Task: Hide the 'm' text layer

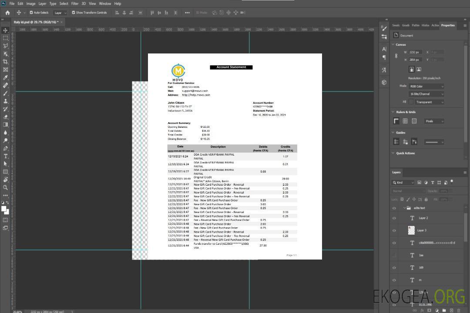Action: (x=394, y=280)
